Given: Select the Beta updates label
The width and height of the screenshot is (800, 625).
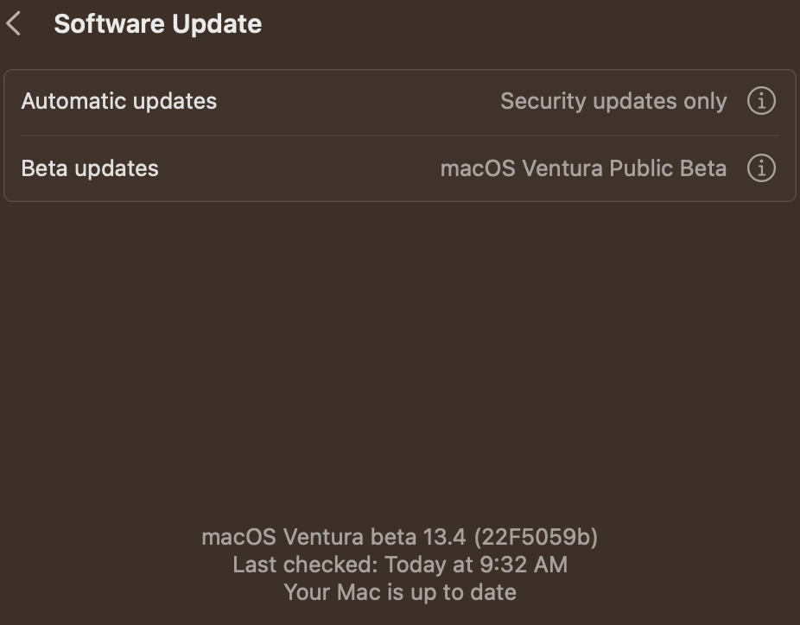Looking at the screenshot, I should coord(90,168).
